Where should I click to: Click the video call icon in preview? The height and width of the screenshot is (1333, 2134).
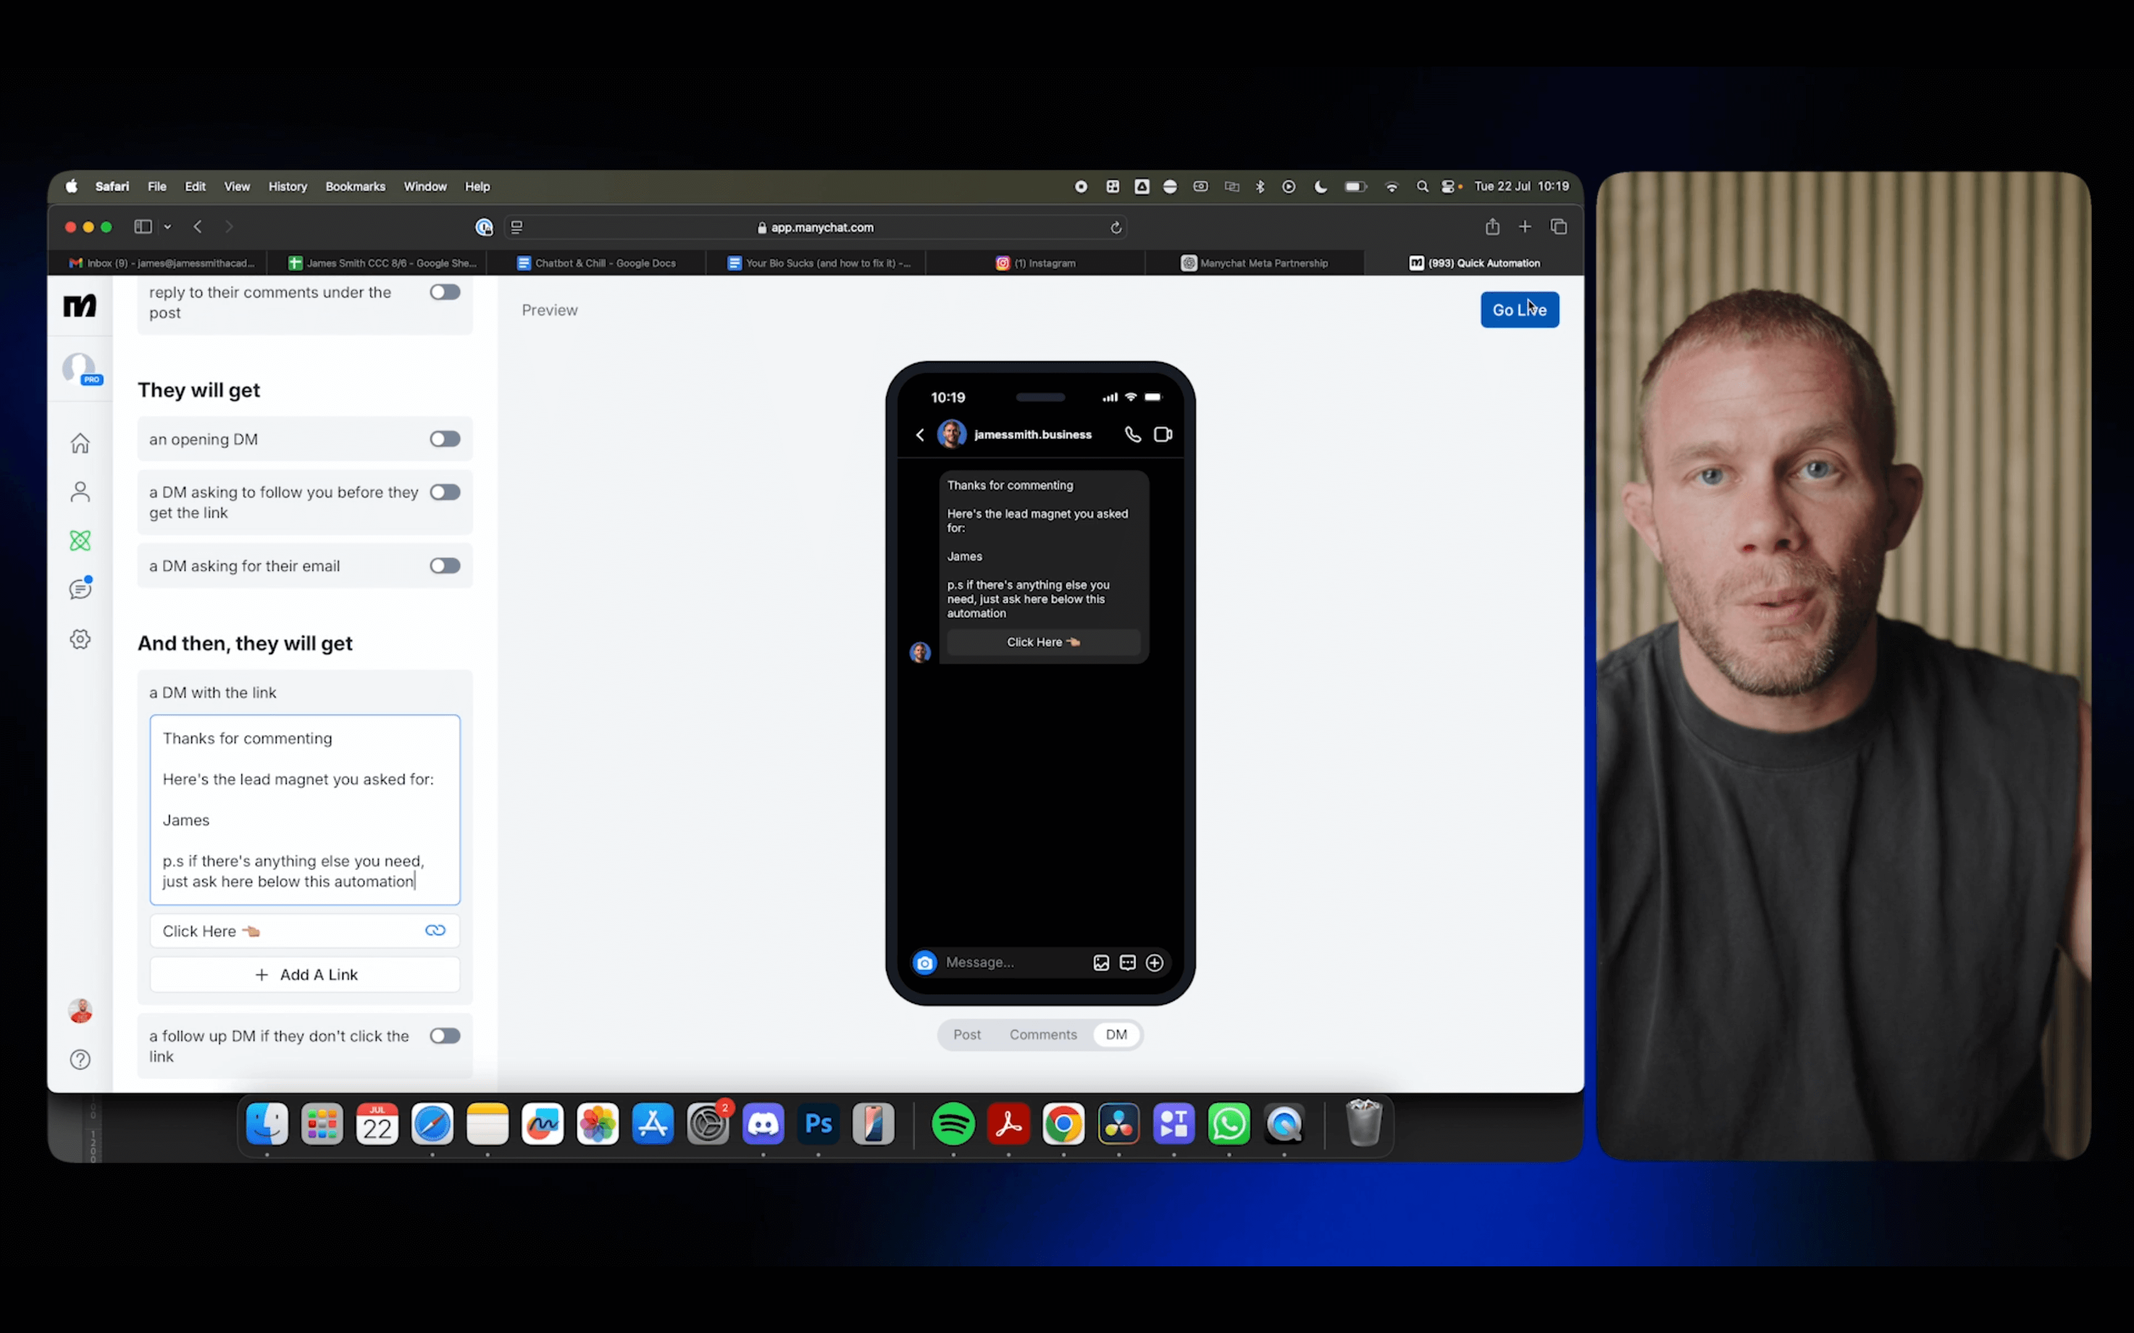tap(1163, 434)
